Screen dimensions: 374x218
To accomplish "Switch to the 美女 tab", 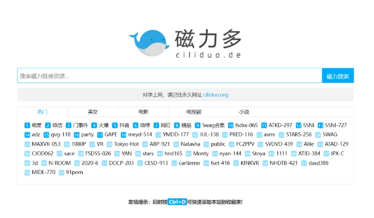I will click(93, 112).
